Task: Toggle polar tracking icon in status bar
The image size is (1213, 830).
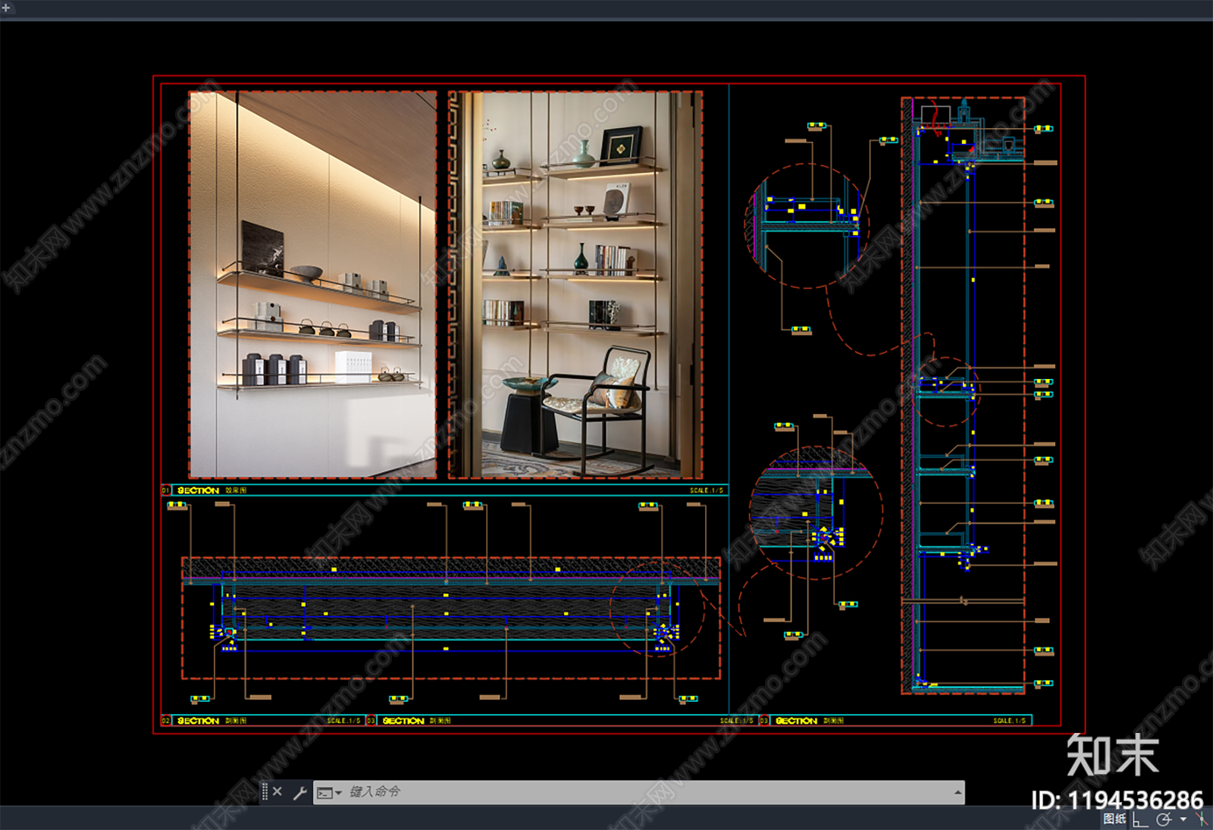Action: [1164, 819]
